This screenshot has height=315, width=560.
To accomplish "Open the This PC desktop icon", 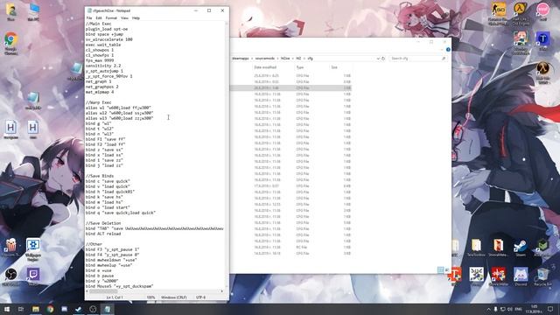I will tap(33, 10).
